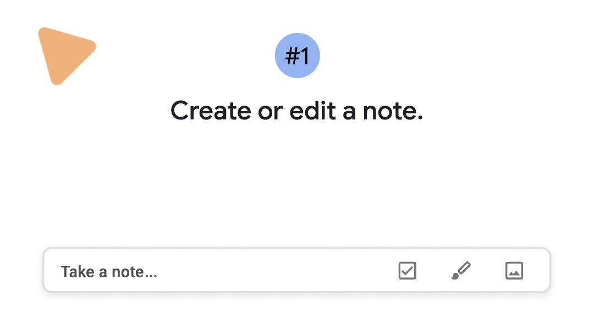The width and height of the screenshot is (594, 334).
Task: Click the "Take a note..." field
Action: (109, 272)
